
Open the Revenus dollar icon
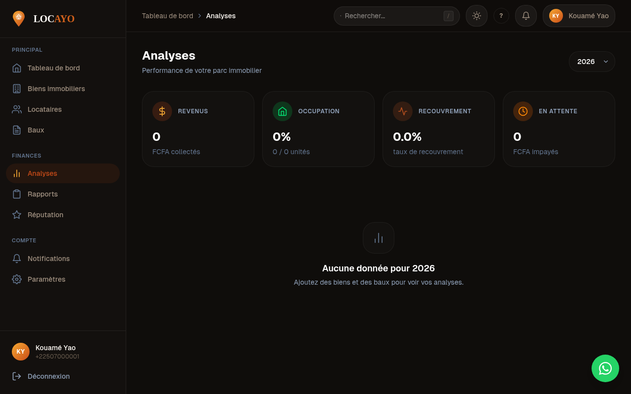tap(162, 111)
